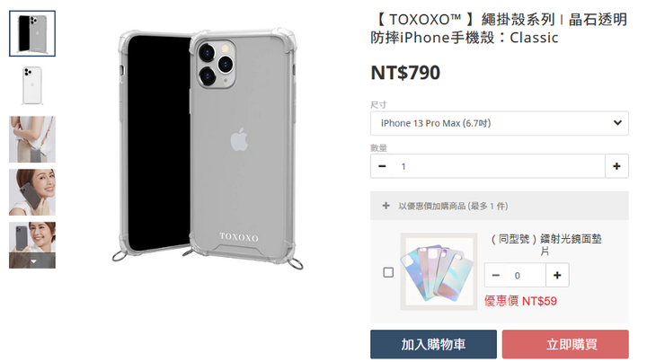Increase main product quantity with plus icon

(x=616, y=166)
